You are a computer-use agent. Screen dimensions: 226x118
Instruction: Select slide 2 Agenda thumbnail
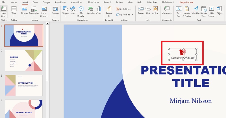[x=24, y=61]
